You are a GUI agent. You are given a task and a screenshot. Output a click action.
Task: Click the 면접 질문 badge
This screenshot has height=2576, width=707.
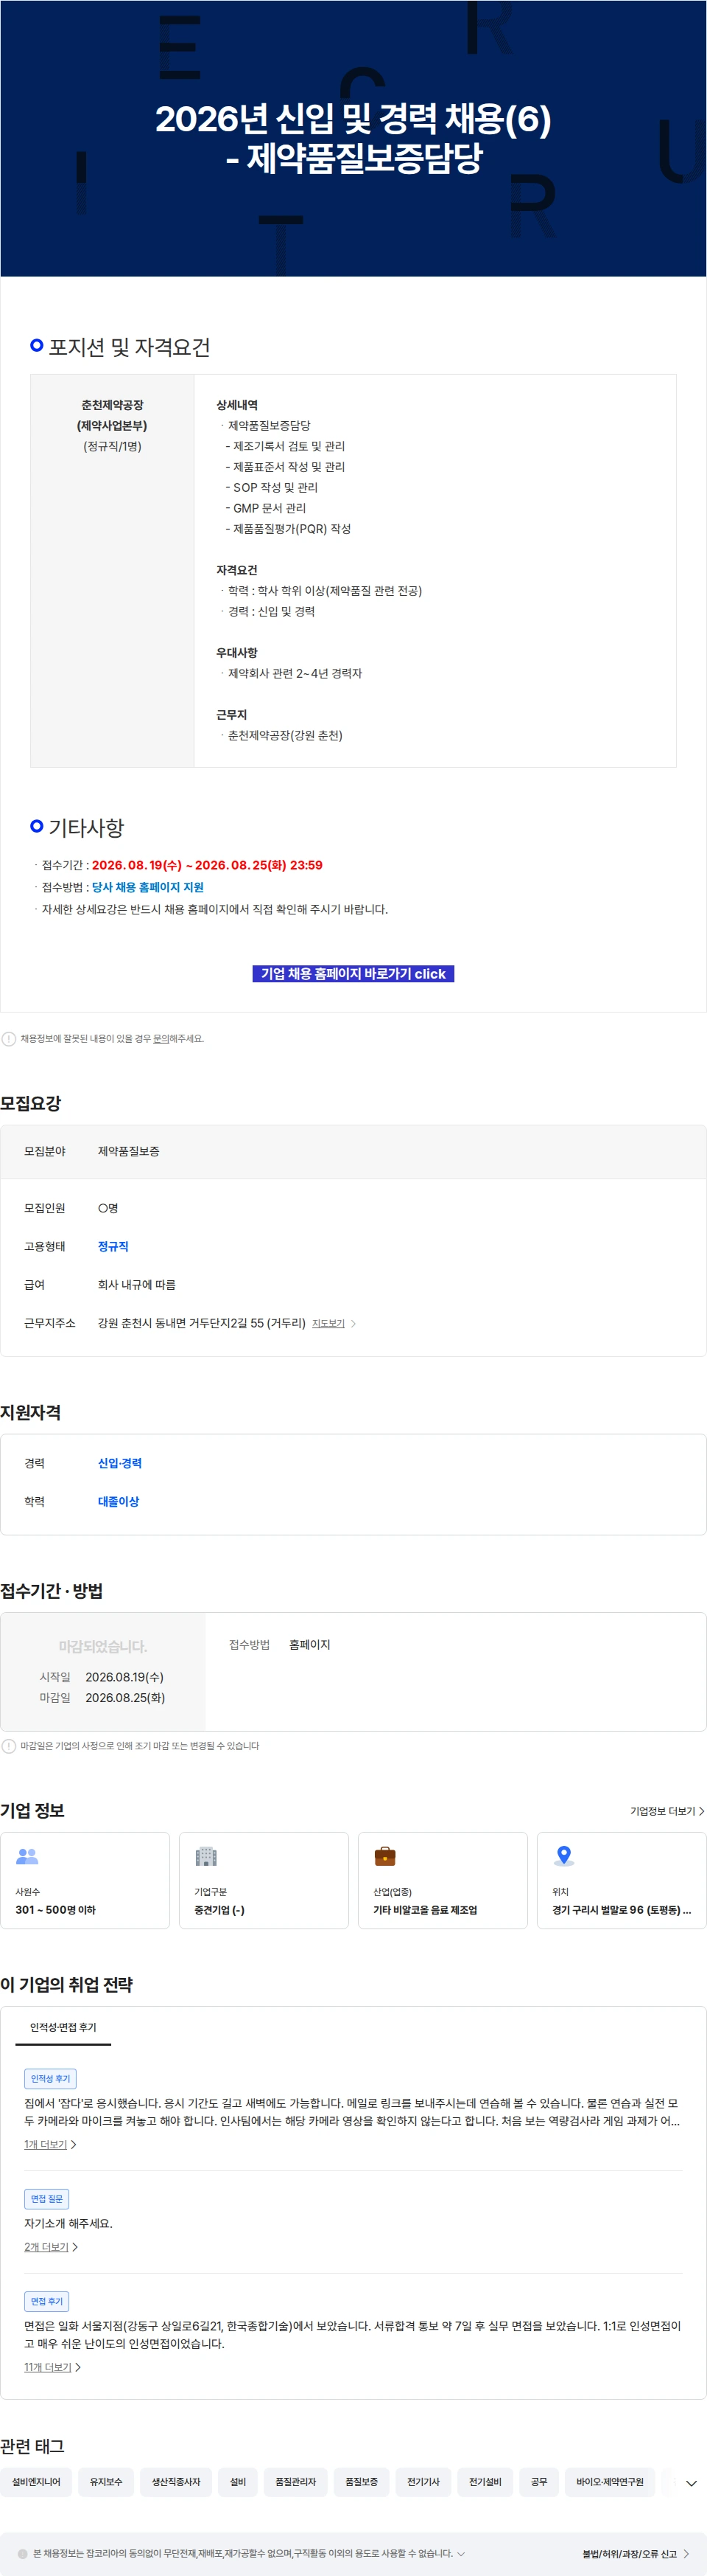46,2198
